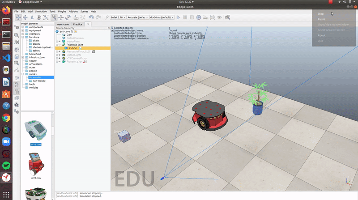
Task: Start the simulation with the play button
Action: (178, 17)
